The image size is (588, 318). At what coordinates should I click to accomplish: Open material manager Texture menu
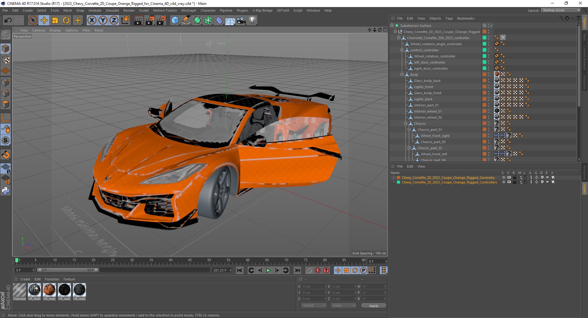(x=69, y=279)
